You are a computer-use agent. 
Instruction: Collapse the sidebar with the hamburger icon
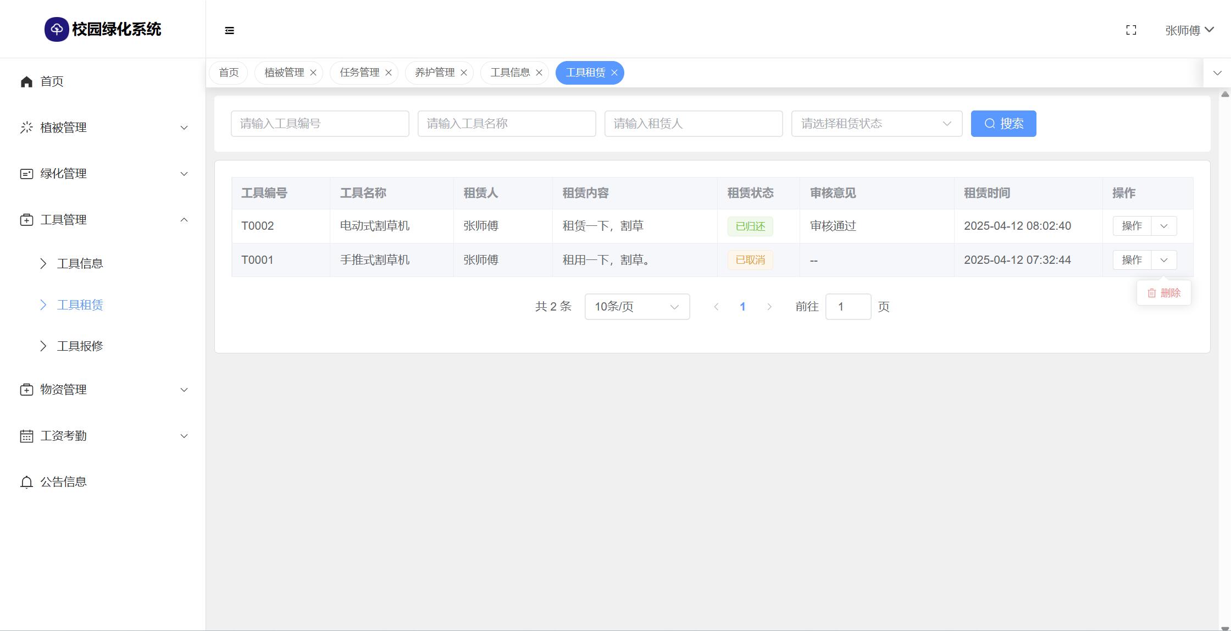coord(230,30)
